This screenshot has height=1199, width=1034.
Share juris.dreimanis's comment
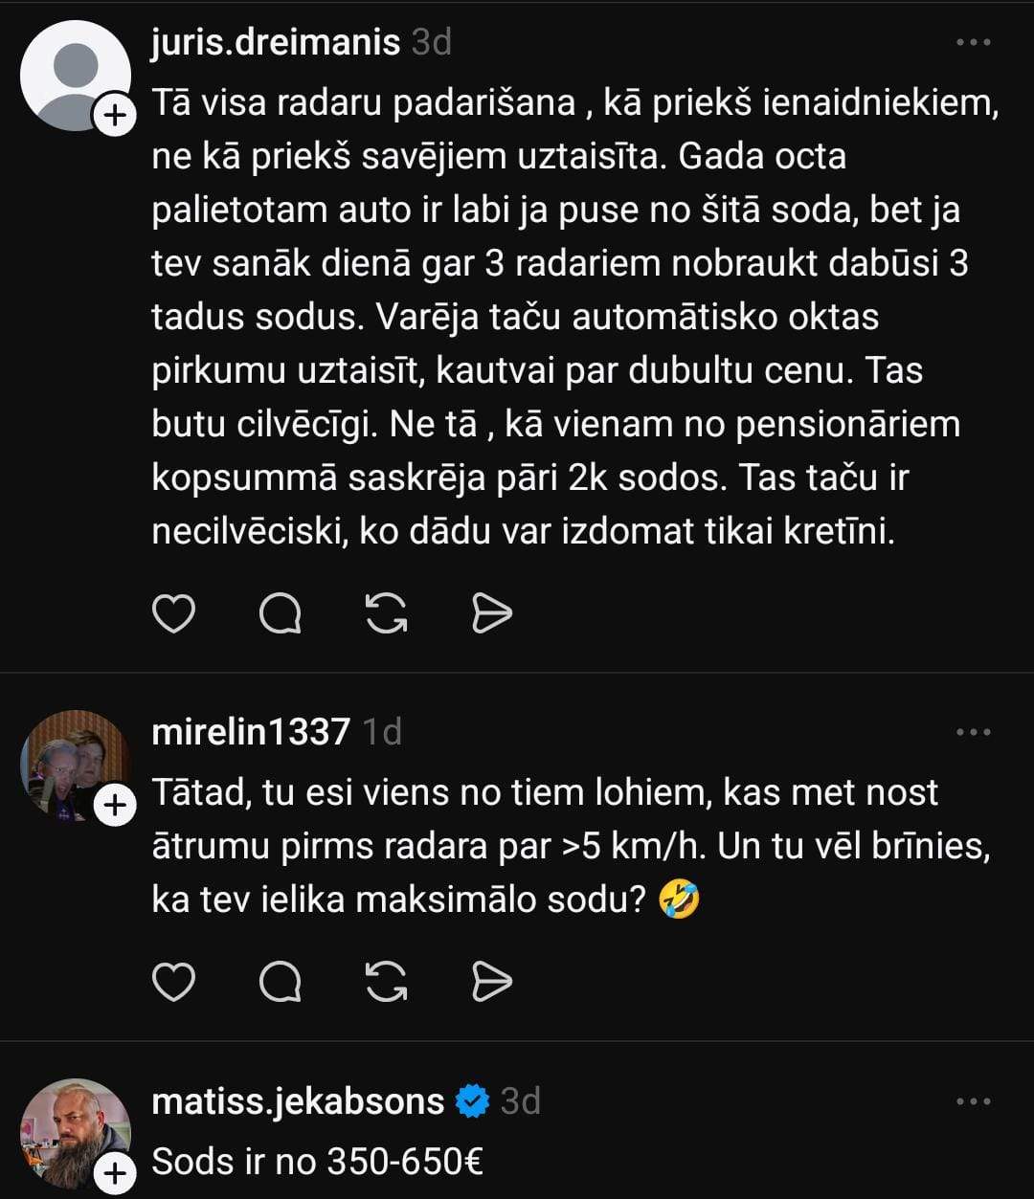[492, 613]
